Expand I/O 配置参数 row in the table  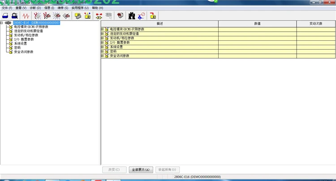click(103, 43)
